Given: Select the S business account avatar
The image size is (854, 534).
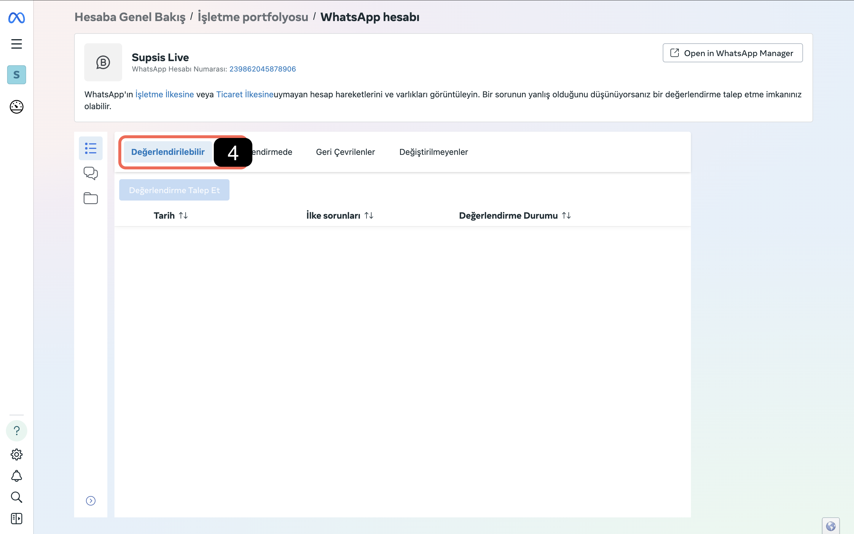Looking at the screenshot, I should coord(17,75).
